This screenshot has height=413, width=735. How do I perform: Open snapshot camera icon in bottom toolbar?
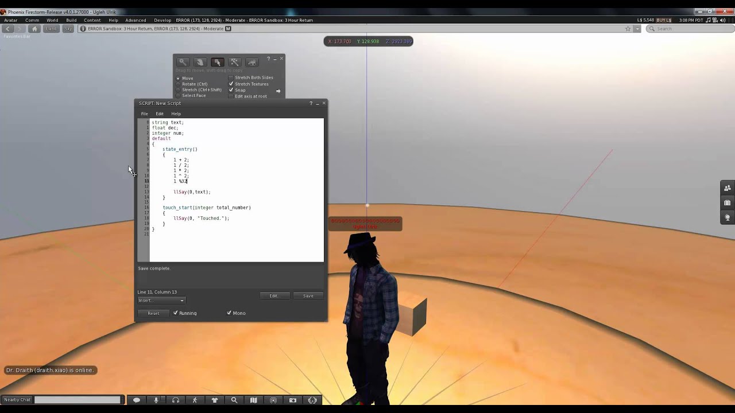[293, 400]
